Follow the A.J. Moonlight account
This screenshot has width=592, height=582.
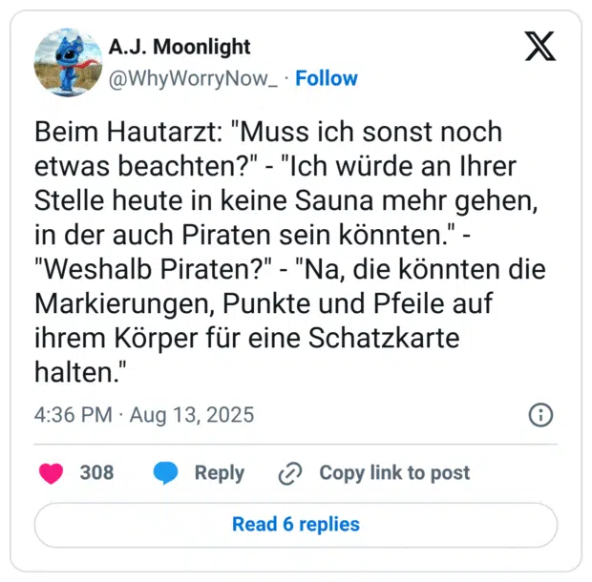point(327,78)
